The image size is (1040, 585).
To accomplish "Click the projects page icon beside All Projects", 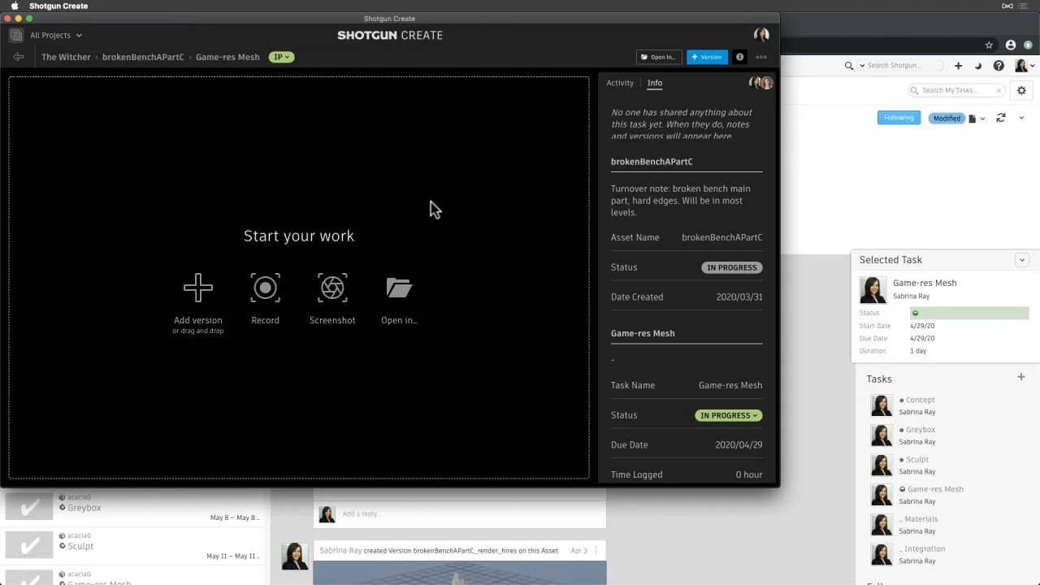I will pos(15,35).
